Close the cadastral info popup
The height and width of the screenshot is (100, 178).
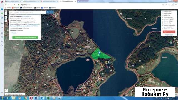point(40,16)
